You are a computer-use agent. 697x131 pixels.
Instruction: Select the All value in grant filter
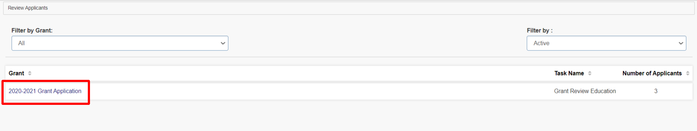coord(21,43)
